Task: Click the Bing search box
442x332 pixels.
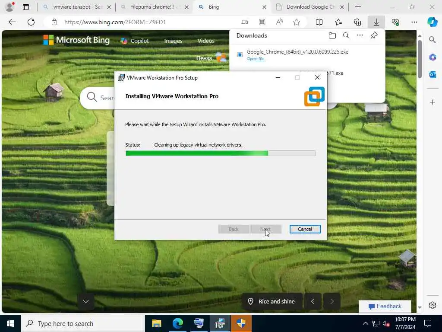Action: [x=97, y=98]
